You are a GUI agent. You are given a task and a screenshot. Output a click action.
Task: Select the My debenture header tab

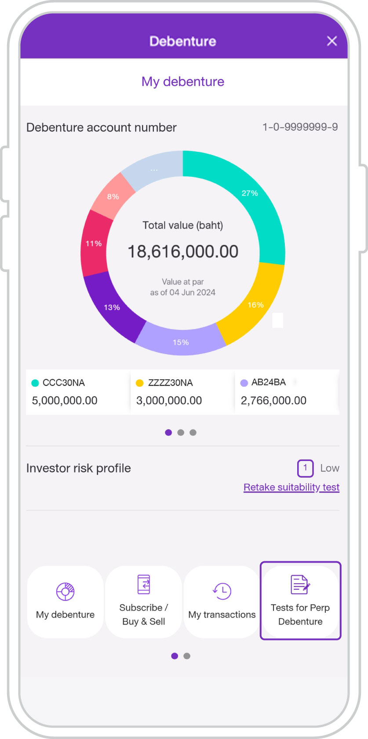click(x=183, y=82)
